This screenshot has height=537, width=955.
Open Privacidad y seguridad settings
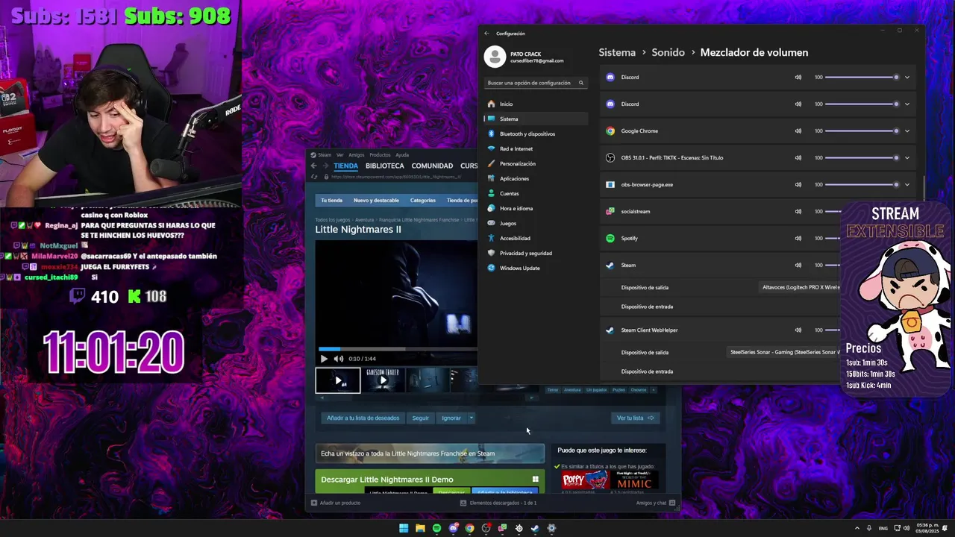click(x=536, y=253)
